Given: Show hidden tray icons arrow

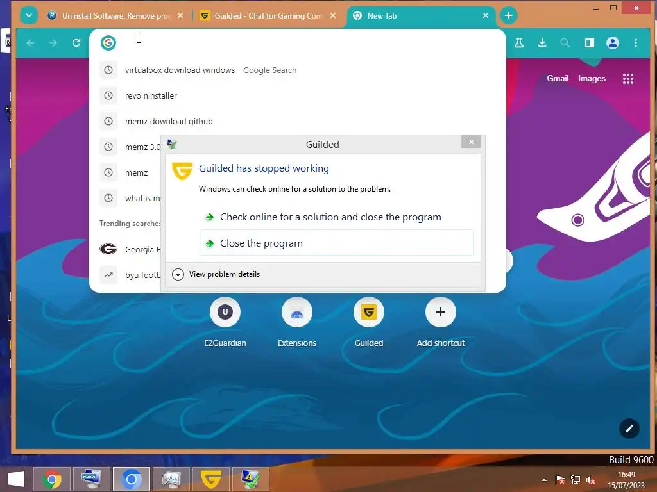Looking at the screenshot, I should coord(544,480).
